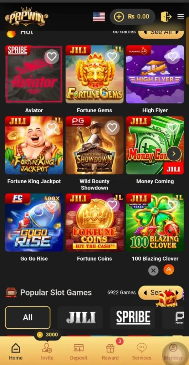Open the Deposit icon in bottom bar

(79, 348)
